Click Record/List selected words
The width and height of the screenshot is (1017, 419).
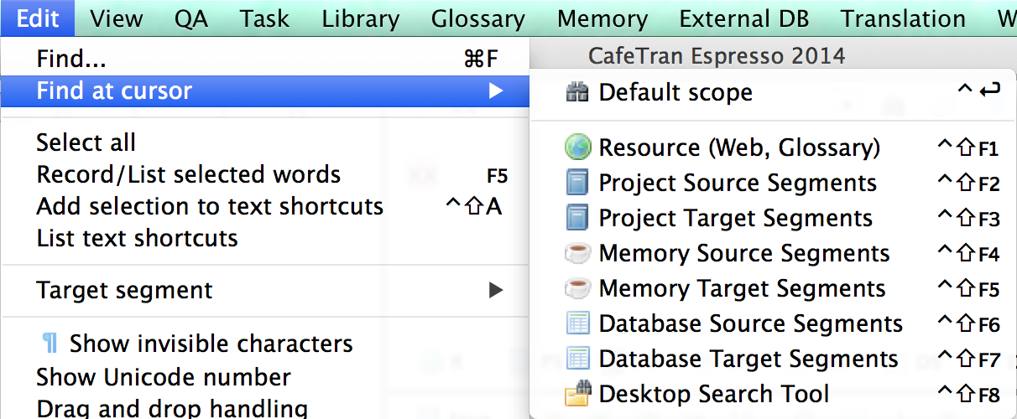tap(188, 174)
